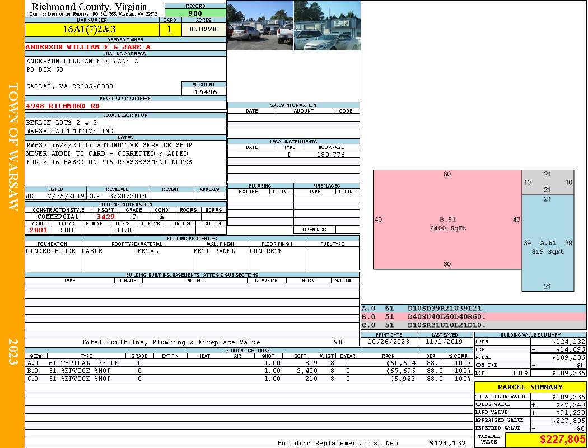Select taxable value $227,805 in red
588x448 pixels.
click(x=562, y=440)
